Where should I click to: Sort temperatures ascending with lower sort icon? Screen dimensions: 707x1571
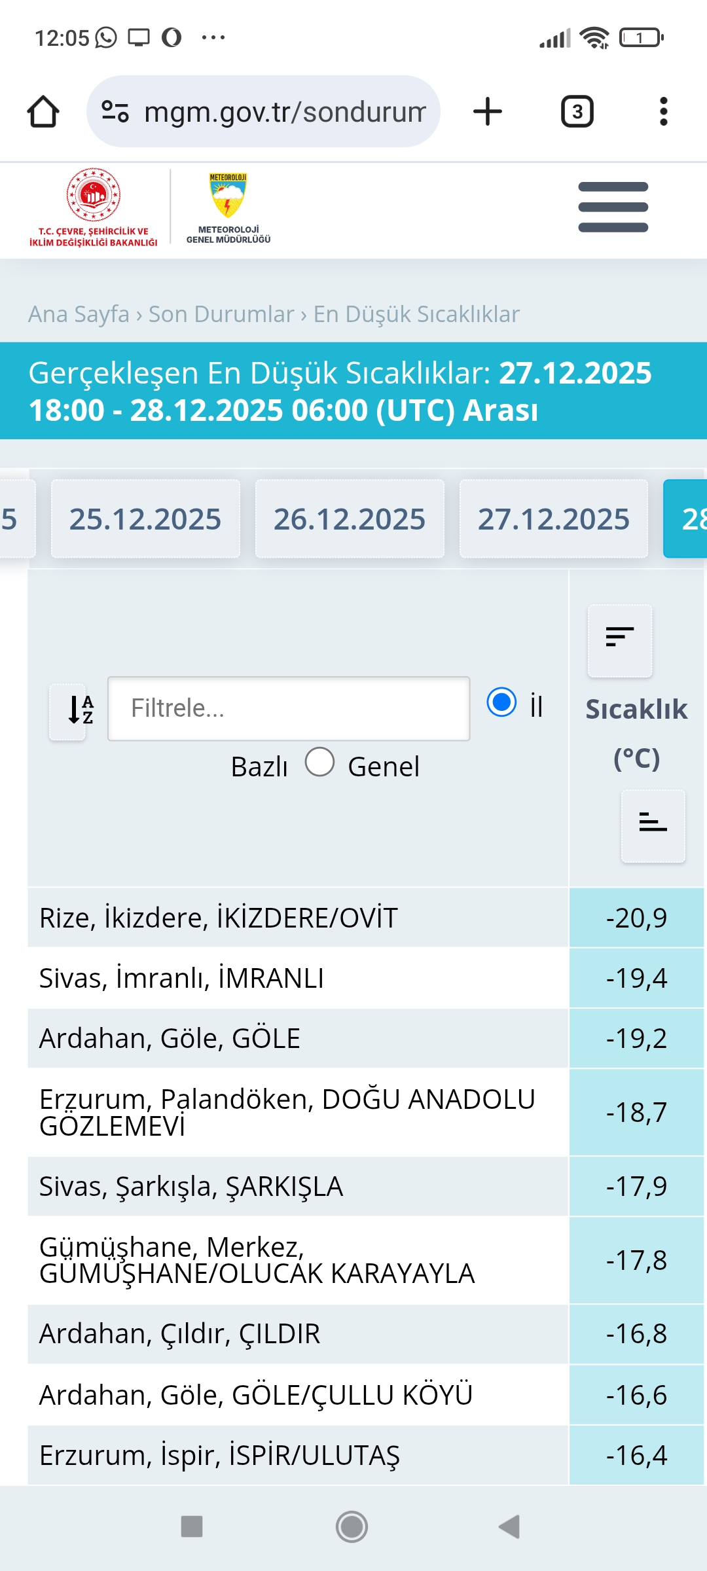(653, 825)
